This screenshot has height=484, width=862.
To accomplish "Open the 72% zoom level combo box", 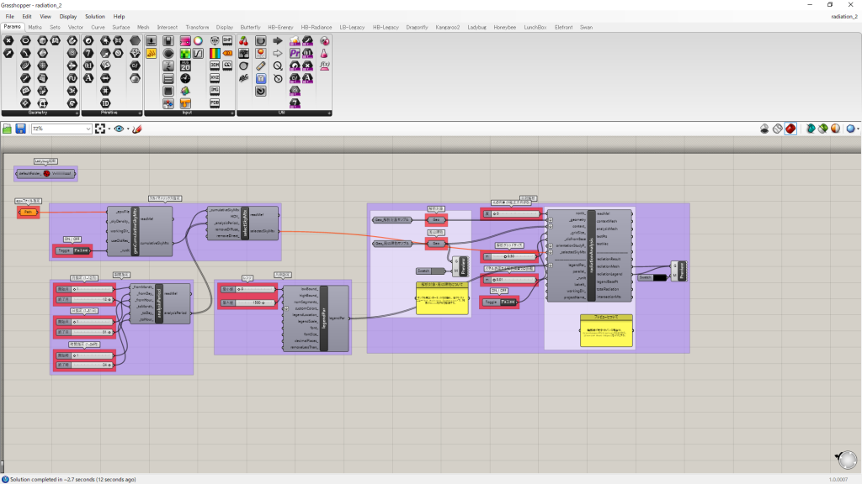I will pos(61,129).
